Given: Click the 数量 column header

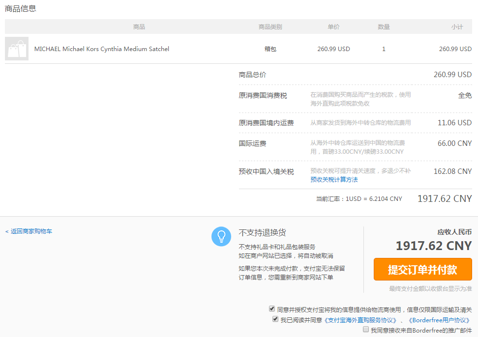Looking at the screenshot, I should [384, 27].
